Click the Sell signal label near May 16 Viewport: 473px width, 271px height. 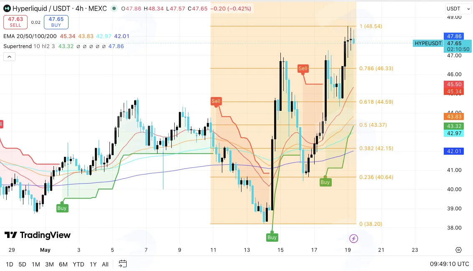(303, 69)
